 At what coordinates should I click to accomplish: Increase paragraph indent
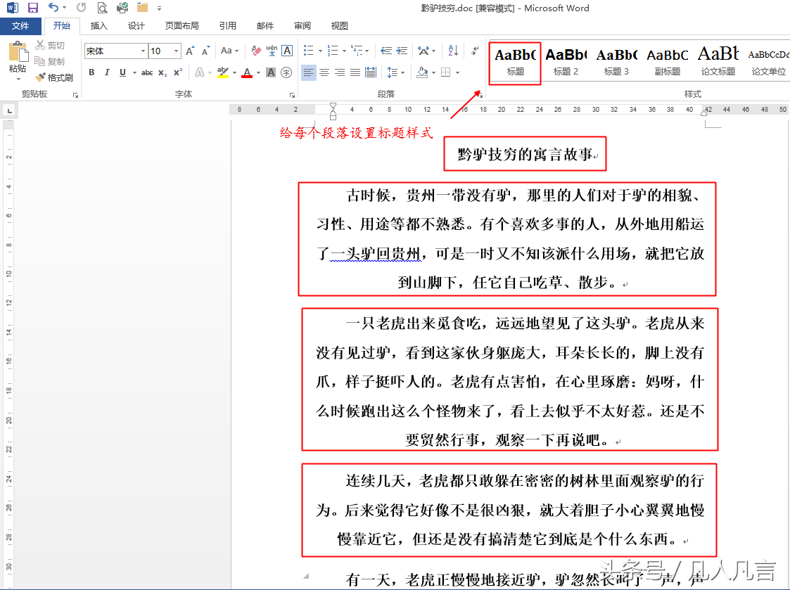402,51
